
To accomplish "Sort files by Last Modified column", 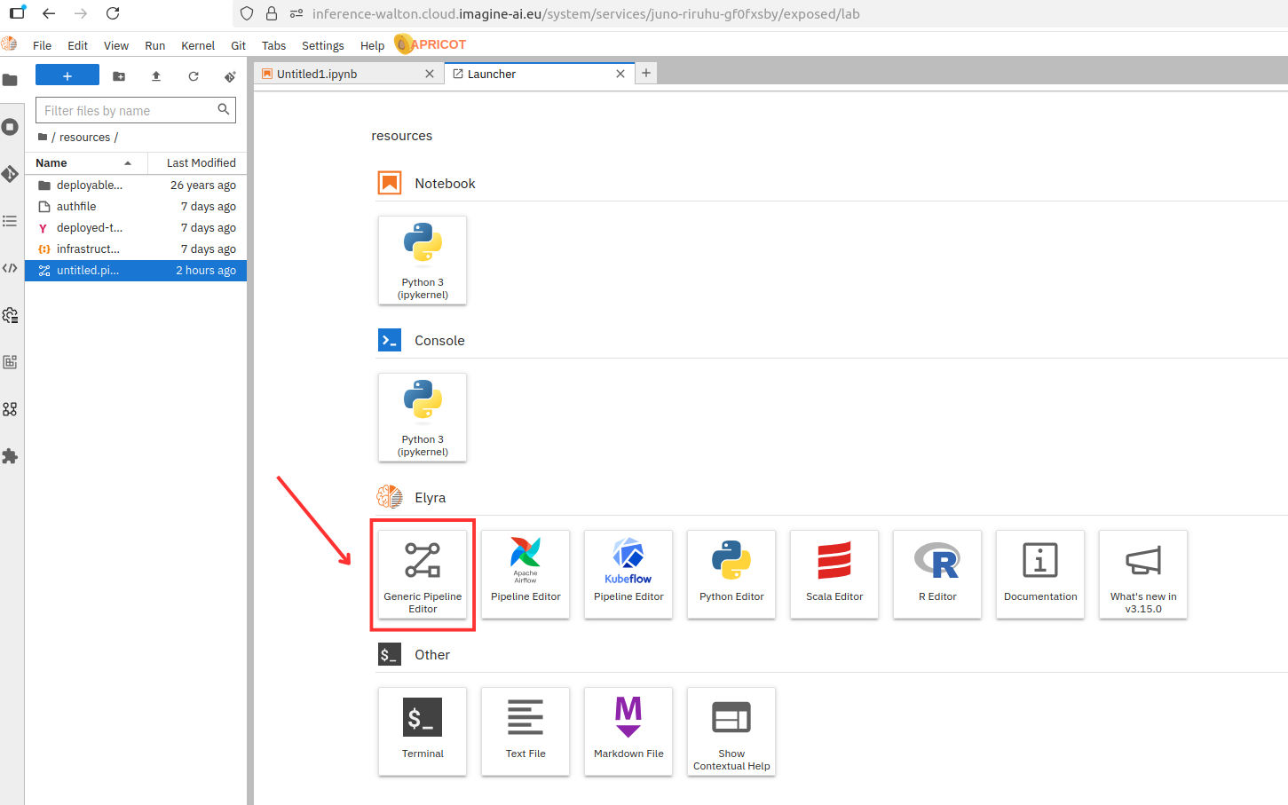I will pos(201,163).
